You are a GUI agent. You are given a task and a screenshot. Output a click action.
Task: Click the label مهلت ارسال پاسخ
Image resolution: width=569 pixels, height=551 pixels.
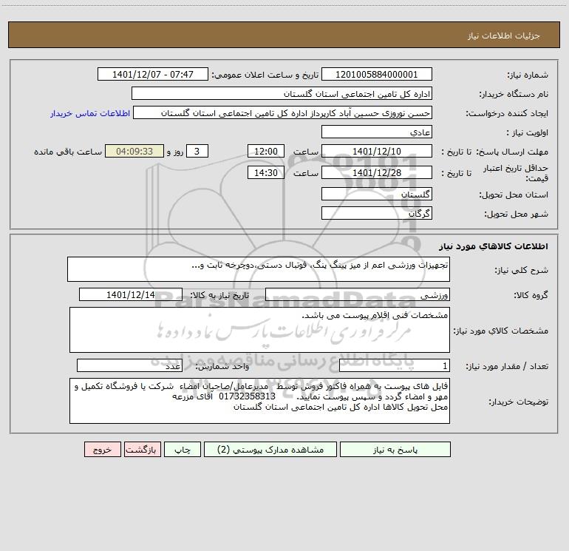tap(512, 152)
